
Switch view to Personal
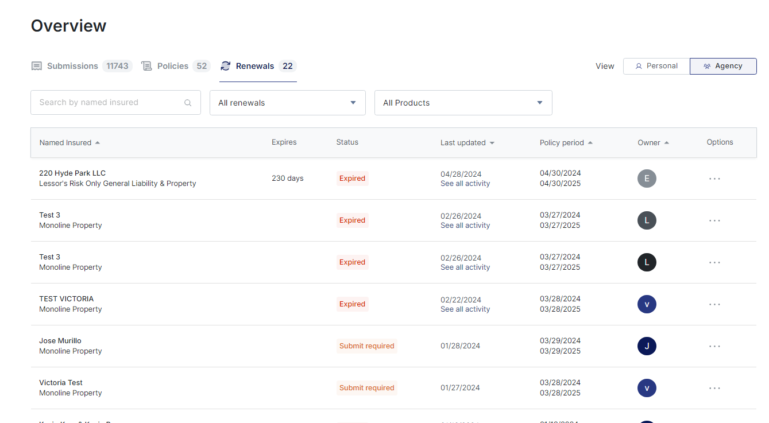[656, 66]
